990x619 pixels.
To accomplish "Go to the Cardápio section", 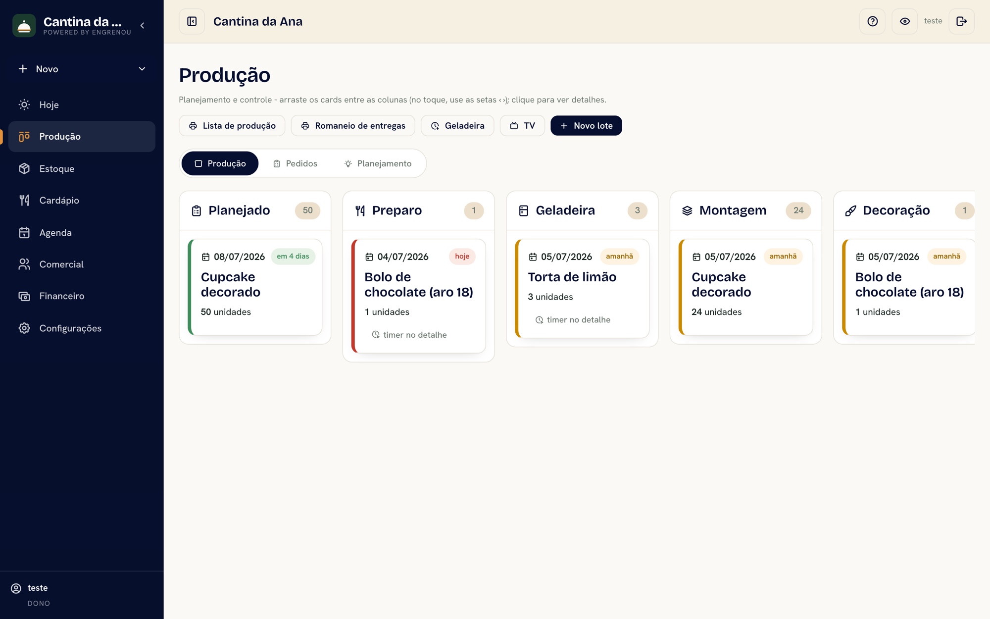I will [x=82, y=200].
